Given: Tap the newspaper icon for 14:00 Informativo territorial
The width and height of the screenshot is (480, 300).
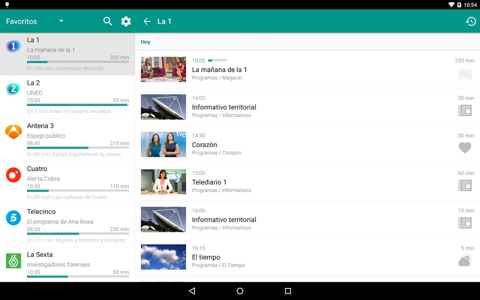Looking at the screenshot, I should tap(464, 110).
